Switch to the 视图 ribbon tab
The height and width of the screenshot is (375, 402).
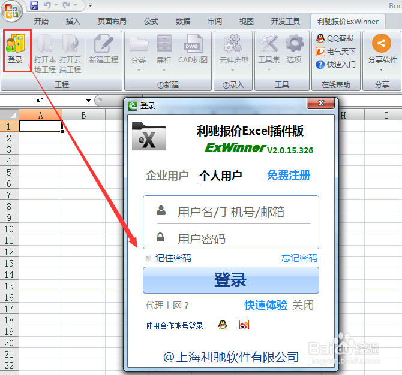pos(247,21)
